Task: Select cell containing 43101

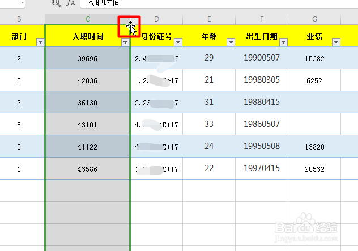Action: [88, 125]
